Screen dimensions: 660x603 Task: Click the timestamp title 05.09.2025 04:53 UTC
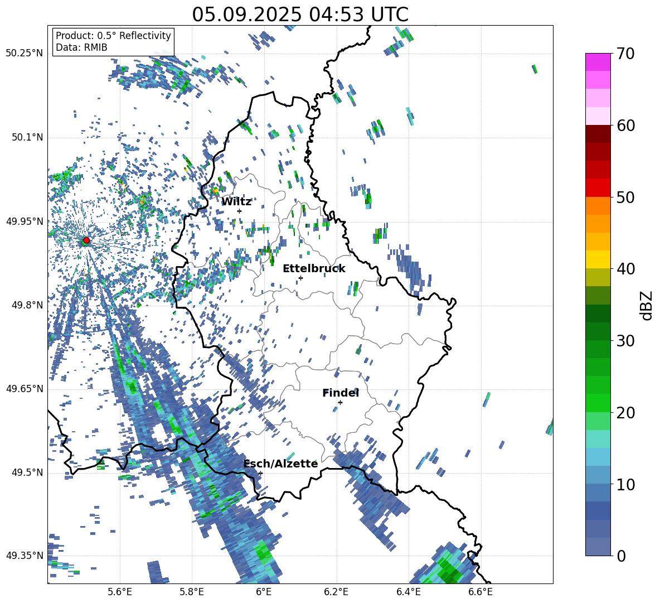tap(300, 15)
